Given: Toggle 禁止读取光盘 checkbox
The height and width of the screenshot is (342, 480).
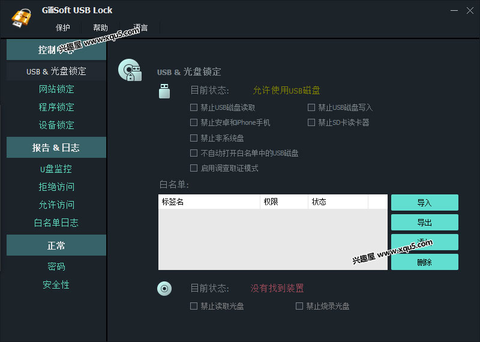Looking at the screenshot, I should point(193,306).
